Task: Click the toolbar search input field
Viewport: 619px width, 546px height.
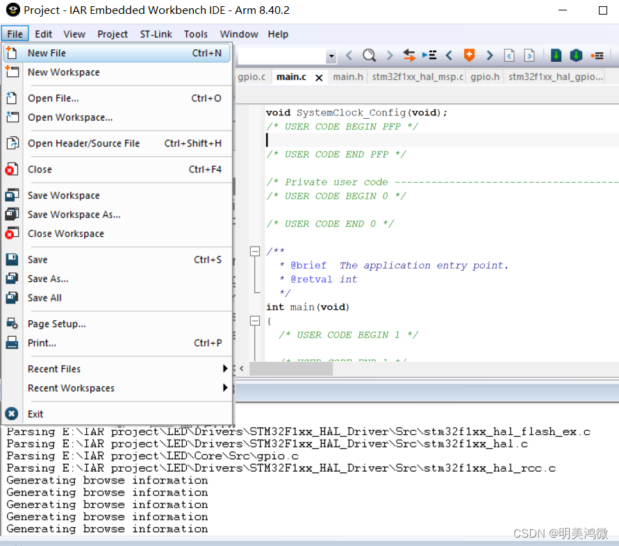Action: click(283, 56)
